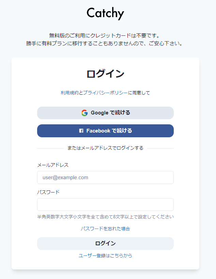Open the 利用規約 terms link
The width and height of the screenshot is (216, 279).
[70, 93]
